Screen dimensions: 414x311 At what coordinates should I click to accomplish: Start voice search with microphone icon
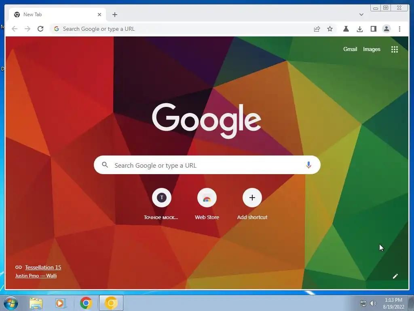[x=308, y=165]
